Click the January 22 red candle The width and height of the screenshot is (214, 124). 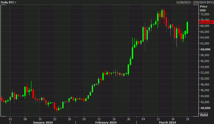[54, 106]
